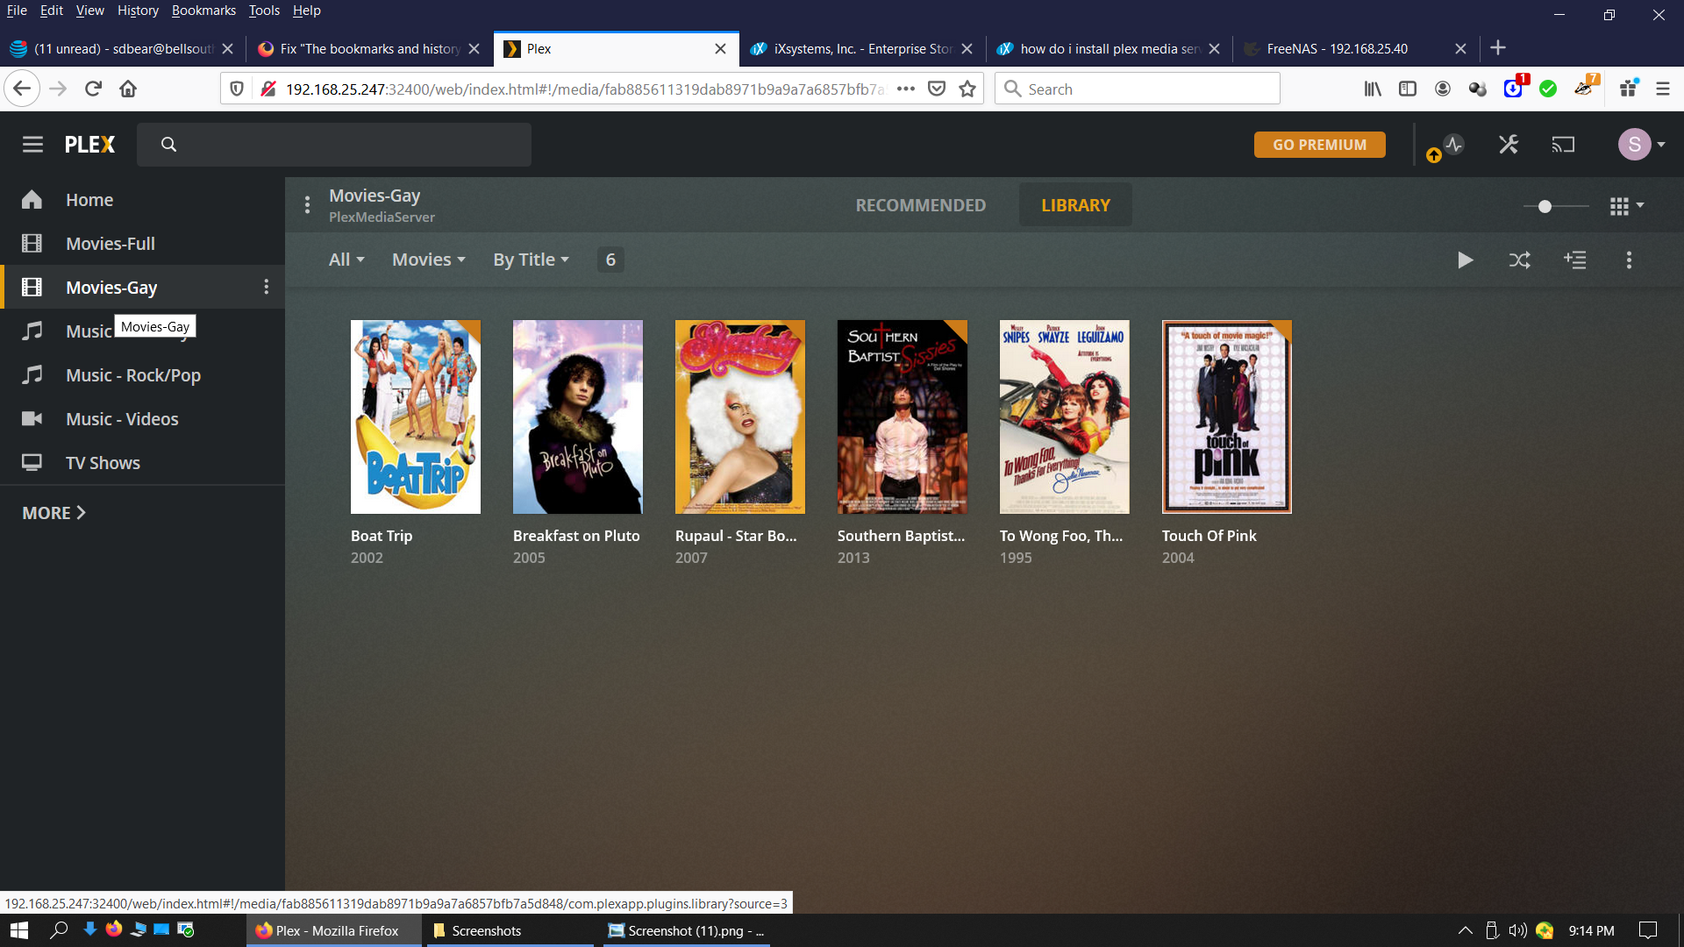Open the Southern Baptist Sissies poster
Screen dimensions: 1684x947
903,417
